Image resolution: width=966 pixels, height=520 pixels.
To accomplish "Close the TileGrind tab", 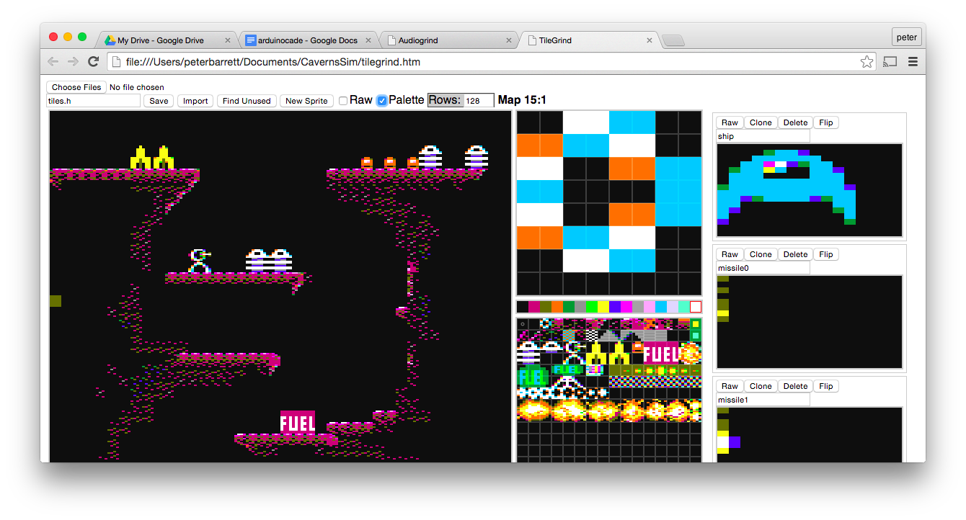I will click(650, 40).
